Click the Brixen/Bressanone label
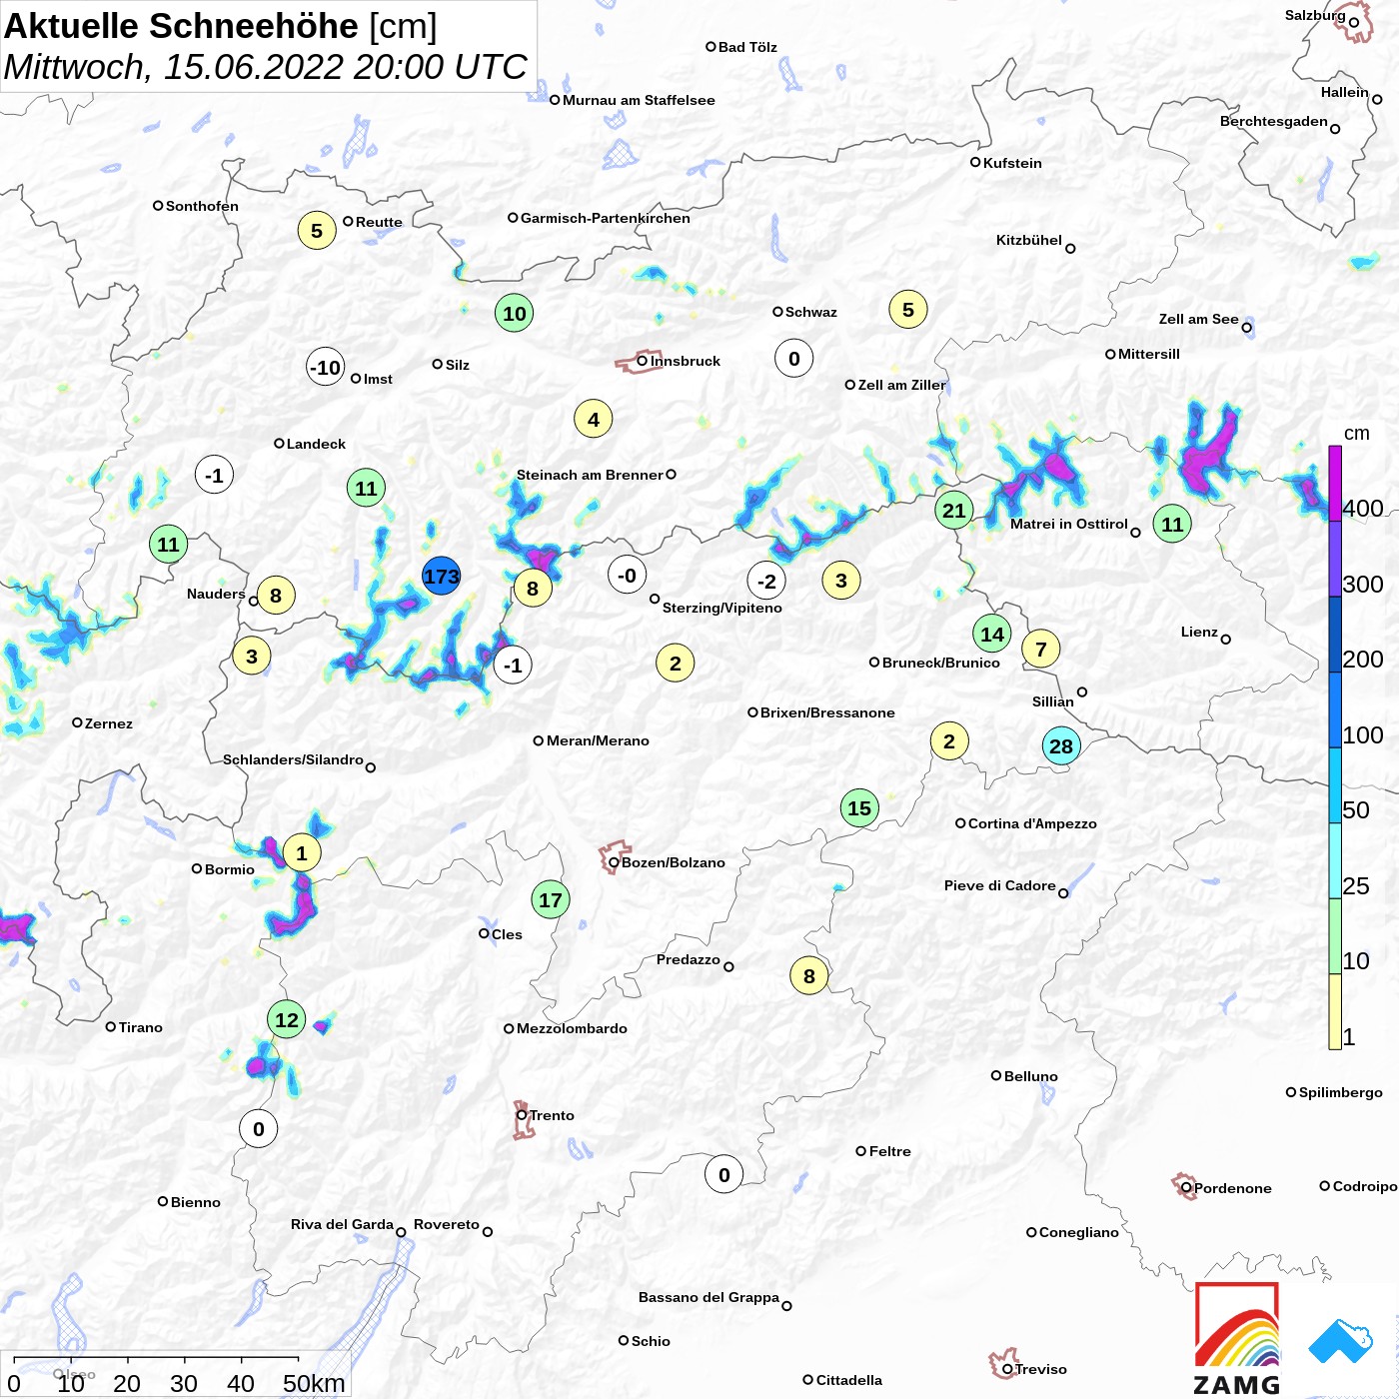The height and width of the screenshot is (1399, 1399). tap(827, 712)
